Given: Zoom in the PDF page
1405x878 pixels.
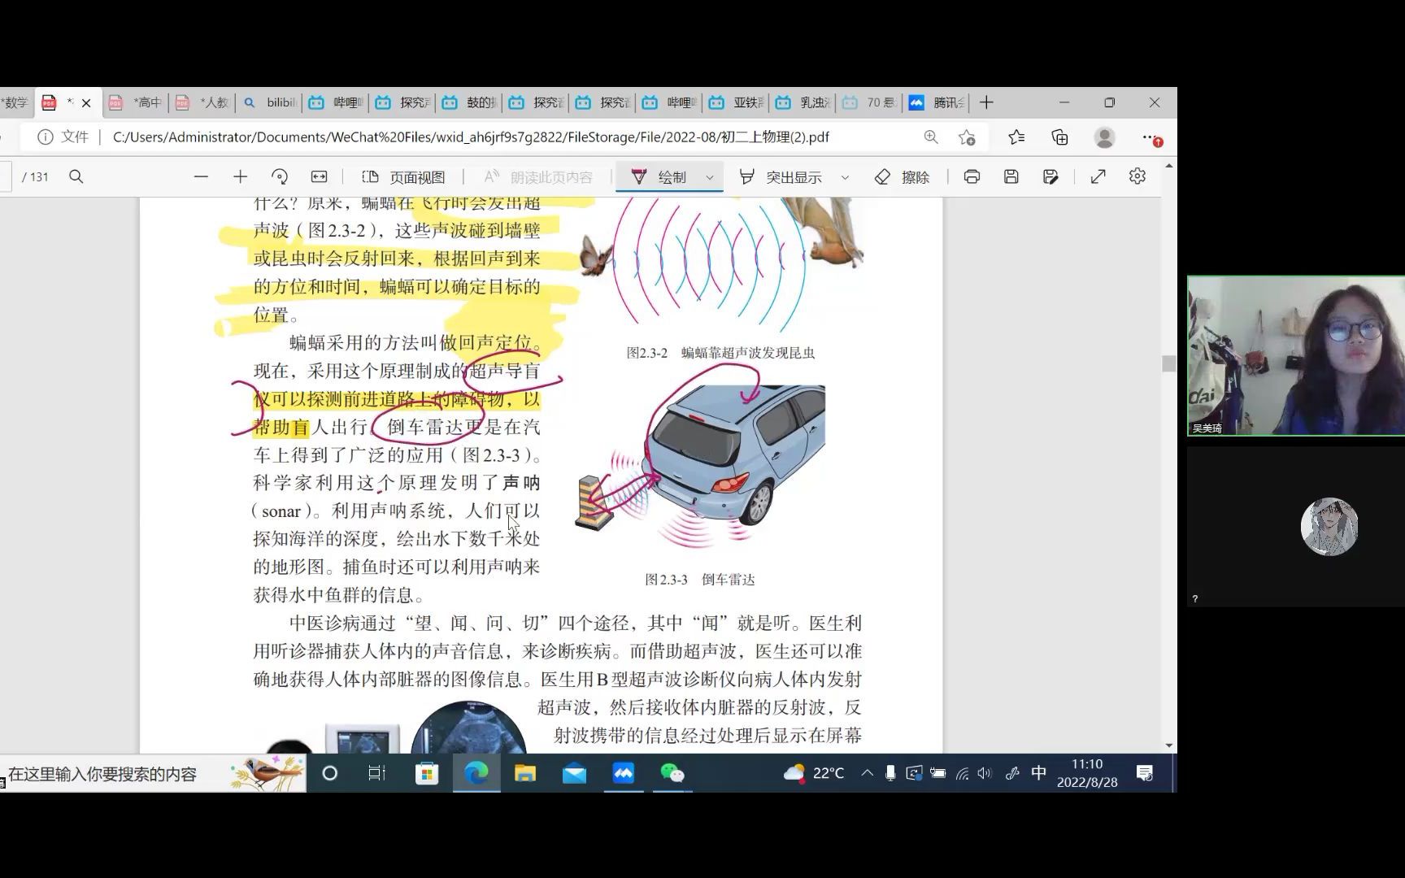Looking at the screenshot, I should [x=240, y=176].
